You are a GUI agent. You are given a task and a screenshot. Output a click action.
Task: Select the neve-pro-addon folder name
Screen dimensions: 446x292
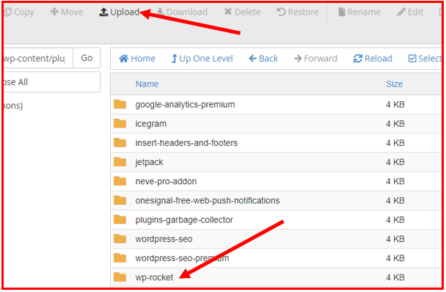[x=166, y=181]
